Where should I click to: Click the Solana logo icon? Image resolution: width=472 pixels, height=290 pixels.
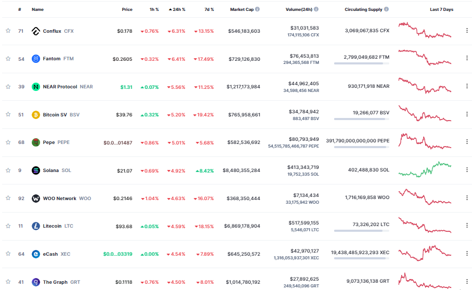coord(36,170)
